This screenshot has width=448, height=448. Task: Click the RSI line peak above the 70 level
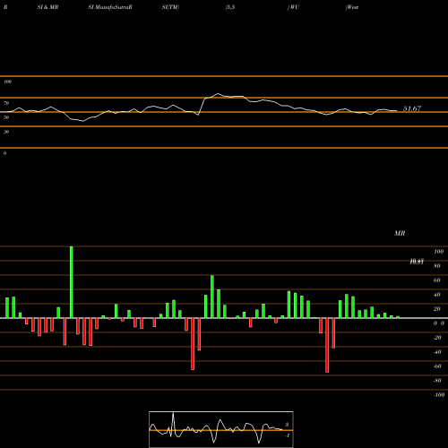218,93
